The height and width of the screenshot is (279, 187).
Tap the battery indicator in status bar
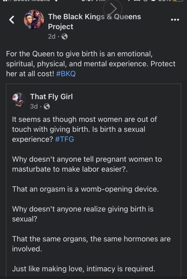[178, 1]
